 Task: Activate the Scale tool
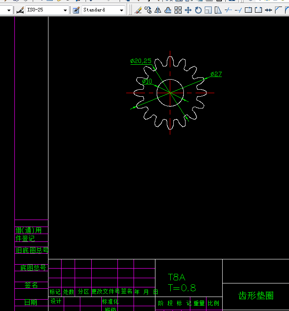click(208, 10)
